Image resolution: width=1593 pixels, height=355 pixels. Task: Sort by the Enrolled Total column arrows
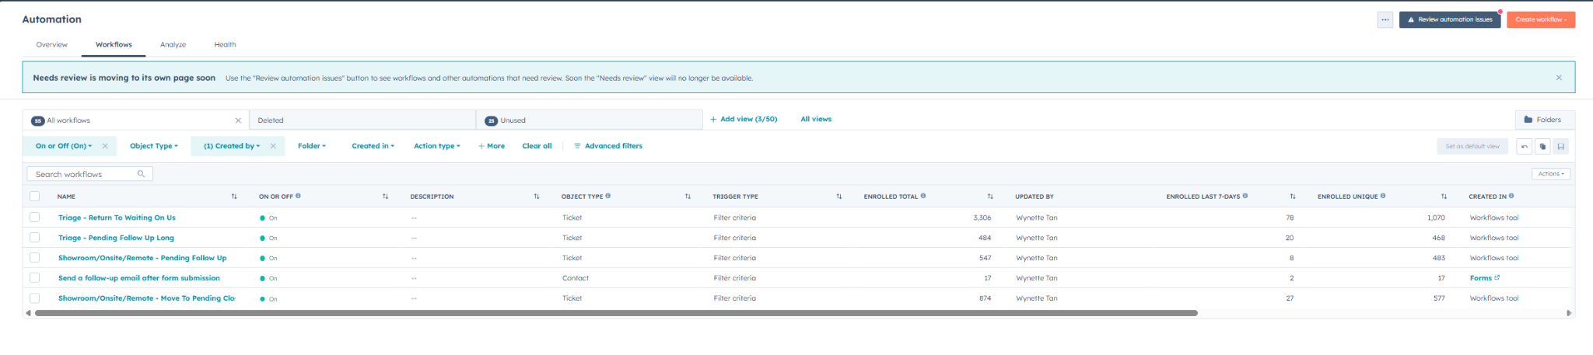click(989, 197)
